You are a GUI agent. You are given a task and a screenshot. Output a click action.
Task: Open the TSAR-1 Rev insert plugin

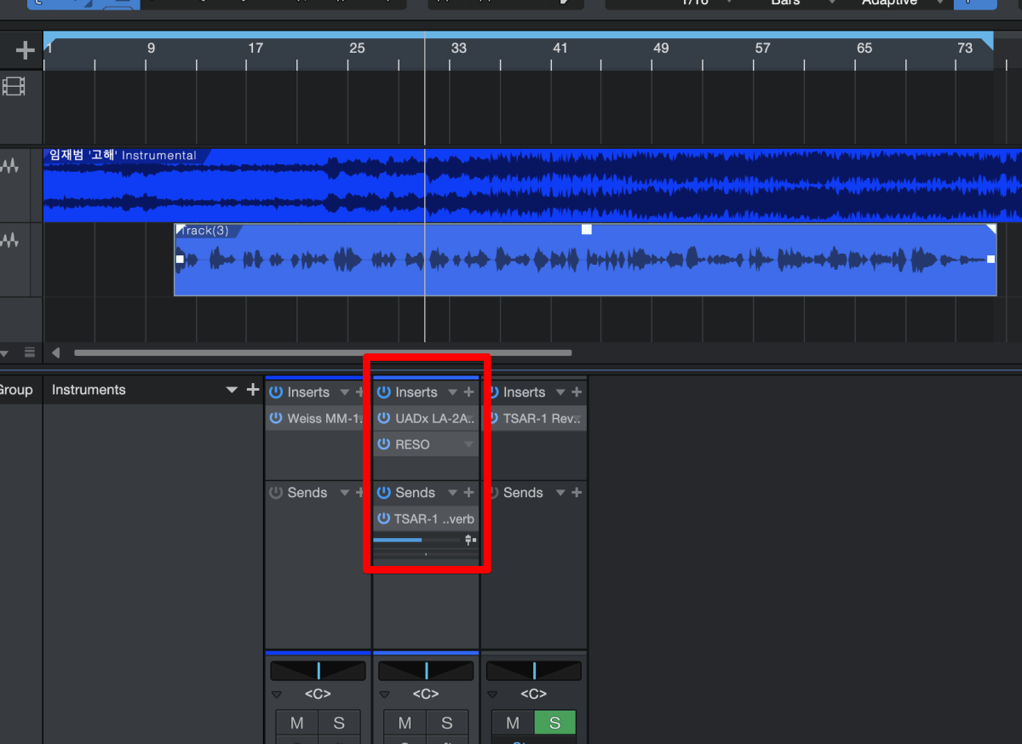[543, 418]
